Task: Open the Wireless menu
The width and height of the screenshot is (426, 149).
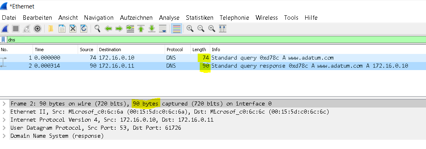Action: [x=267, y=18]
